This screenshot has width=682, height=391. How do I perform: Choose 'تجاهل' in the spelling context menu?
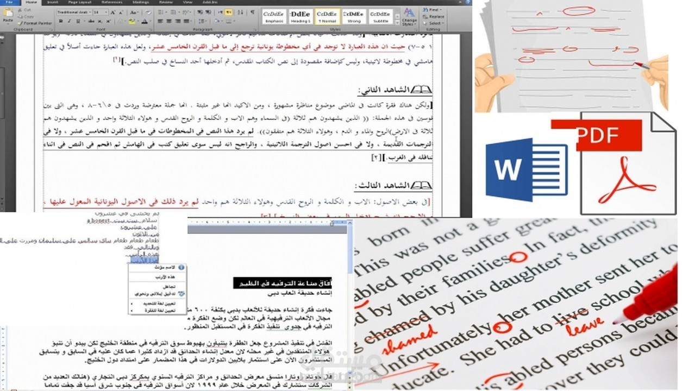coord(170,287)
